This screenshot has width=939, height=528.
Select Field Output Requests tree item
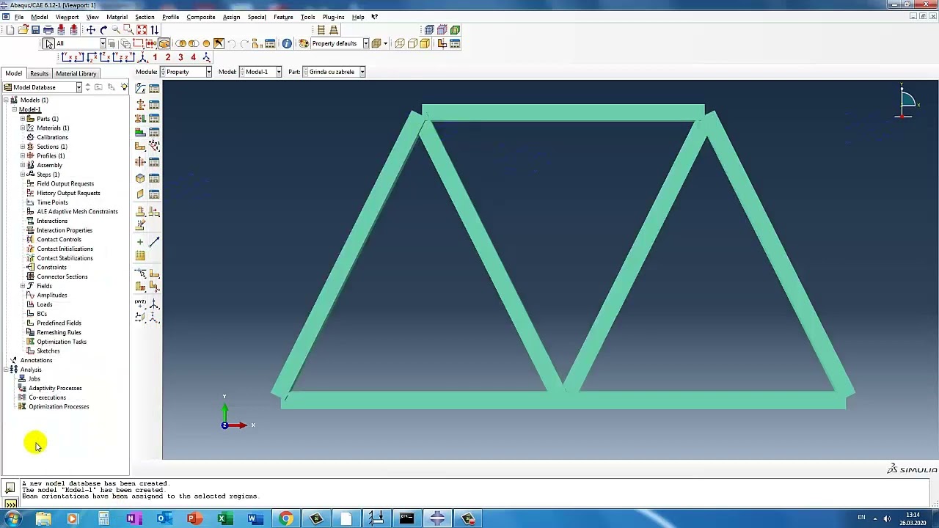(x=65, y=184)
